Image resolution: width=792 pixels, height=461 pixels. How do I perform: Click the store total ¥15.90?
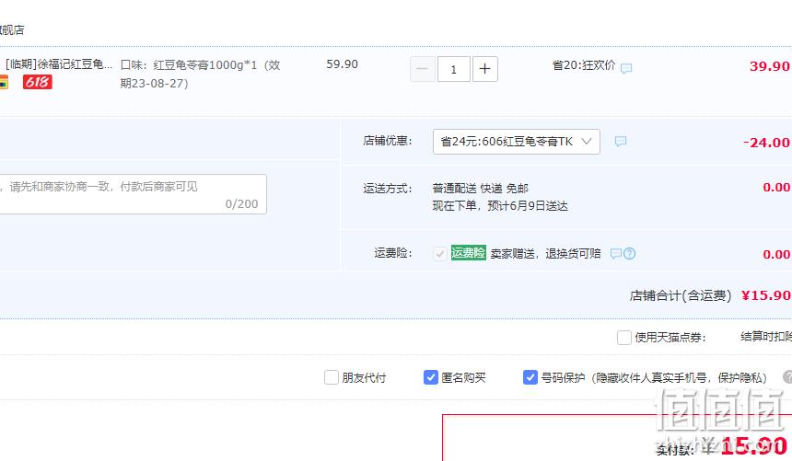click(x=765, y=295)
